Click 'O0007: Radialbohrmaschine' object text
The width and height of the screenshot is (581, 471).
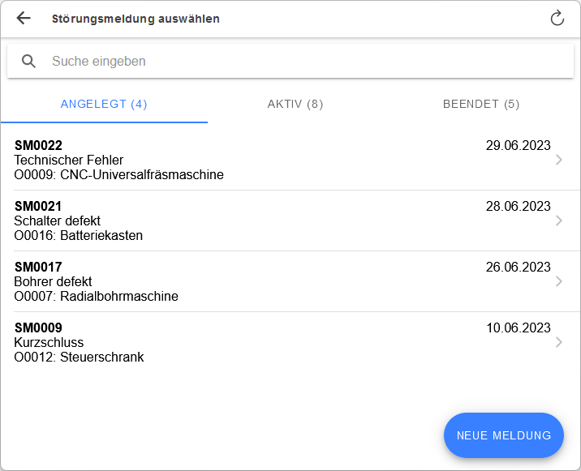pos(96,297)
